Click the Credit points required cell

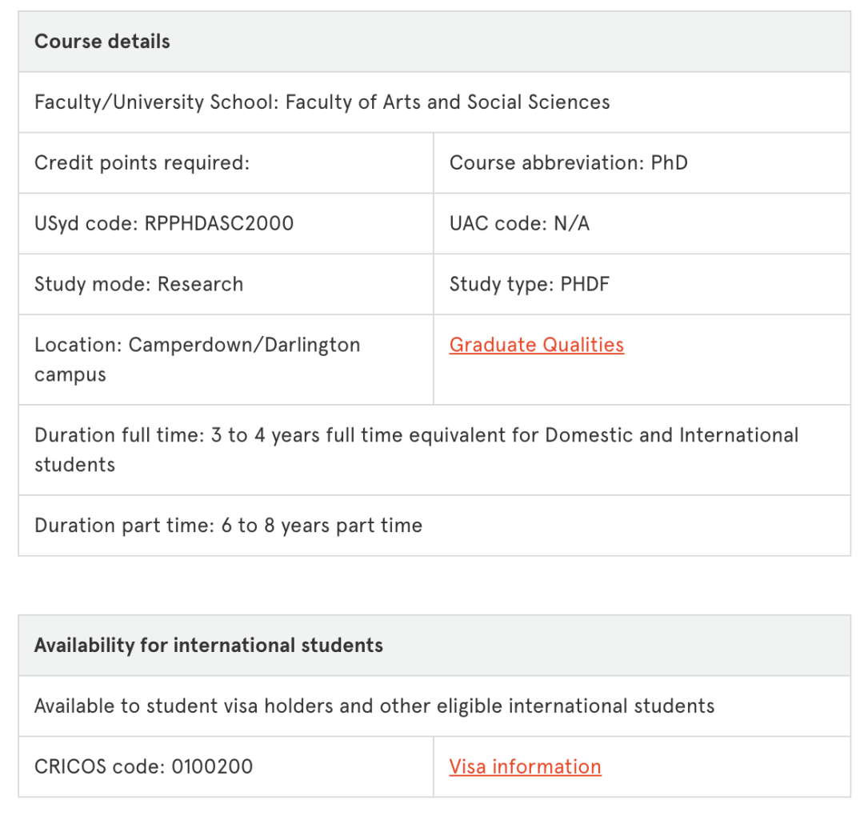point(142,163)
